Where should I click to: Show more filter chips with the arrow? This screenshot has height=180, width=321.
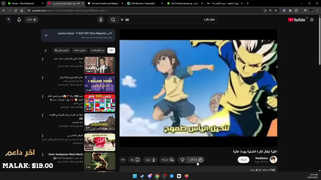coord(46,51)
